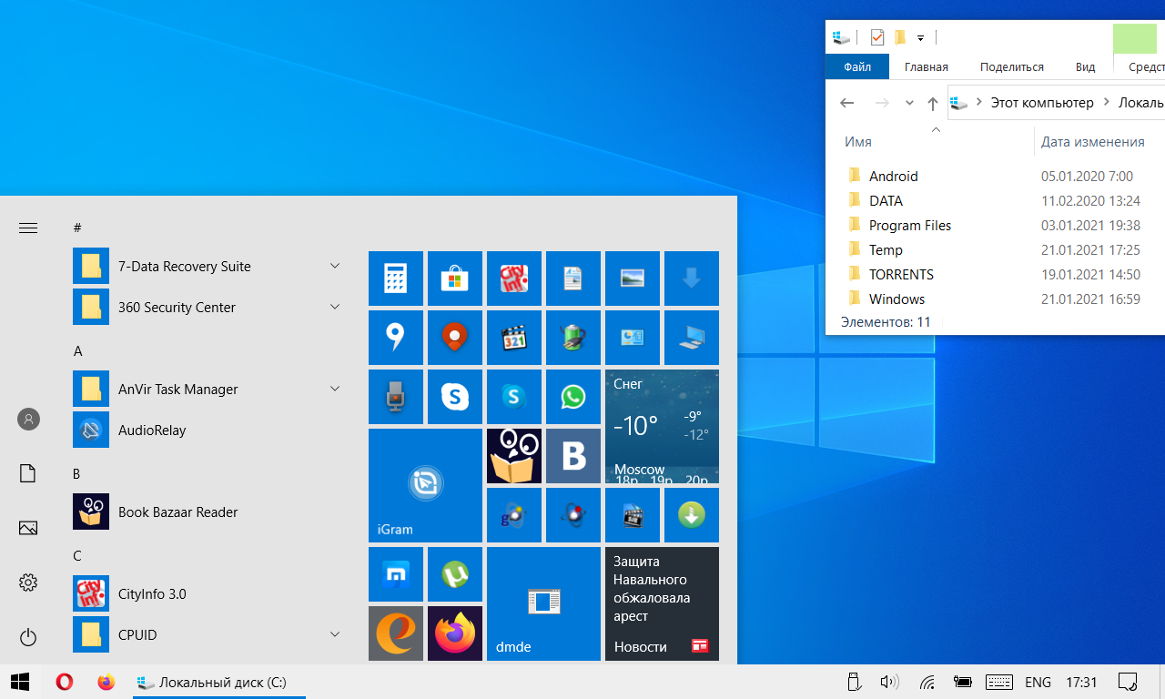Switch to the Вид ribbon tab

[1085, 66]
